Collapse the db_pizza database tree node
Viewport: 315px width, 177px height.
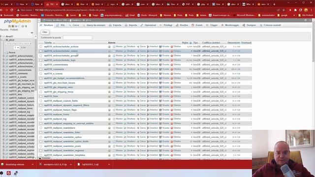click(x=1, y=40)
